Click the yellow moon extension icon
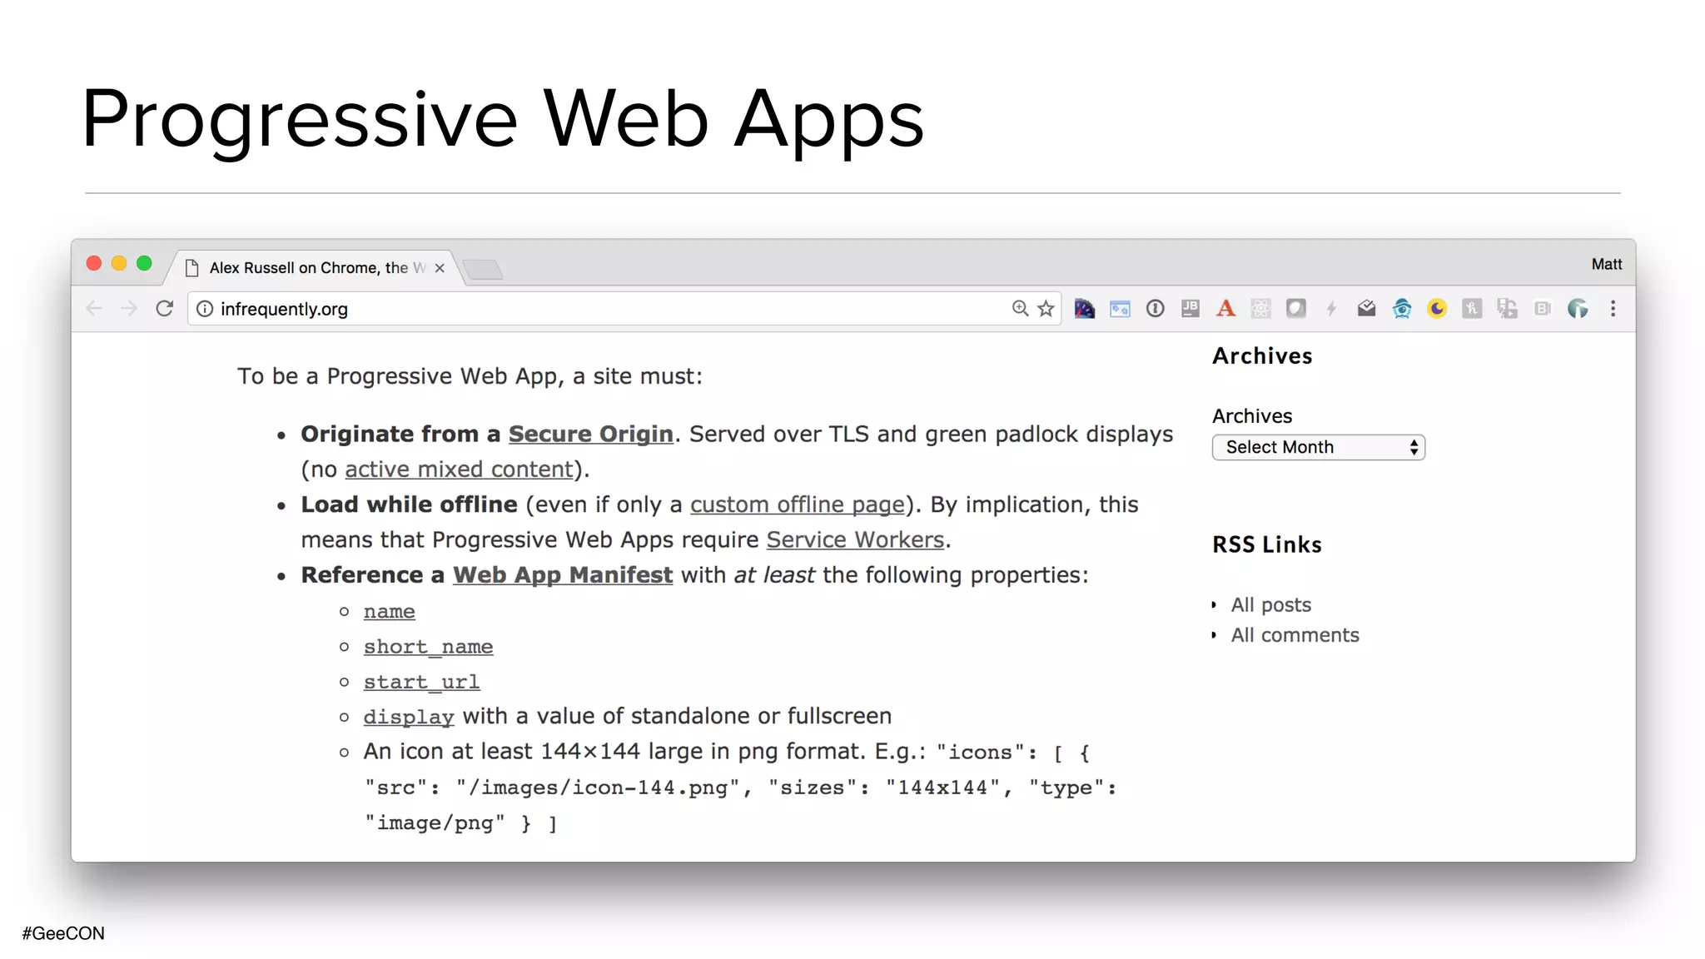The width and height of the screenshot is (1705, 959). click(1437, 309)
